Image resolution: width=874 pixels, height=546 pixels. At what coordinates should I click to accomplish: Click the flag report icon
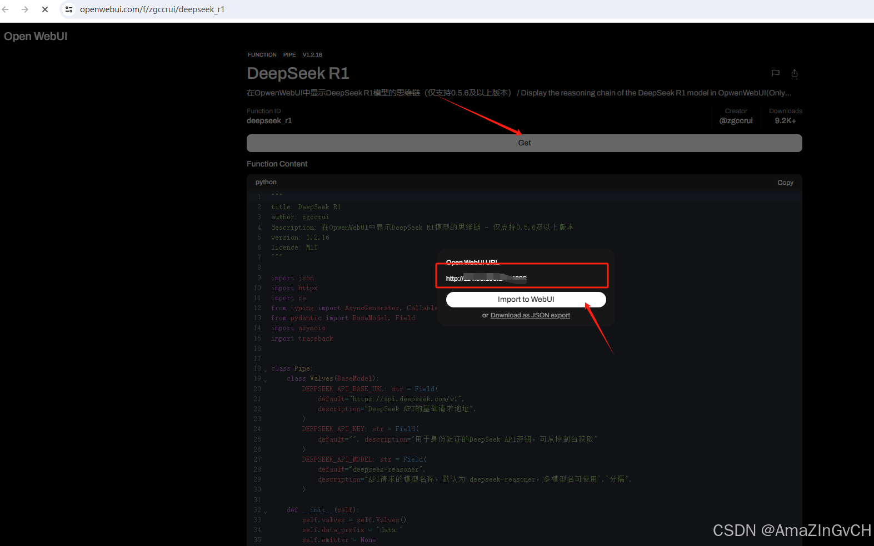776,73
